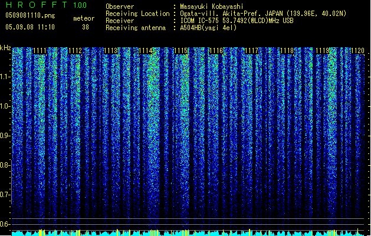Click the 0.7 kHz axis tick label
The image size is (371, 236).
tap(5, 195)
